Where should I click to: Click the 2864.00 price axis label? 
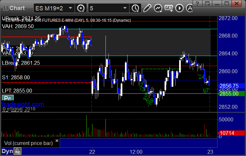[x=228, y=53]
